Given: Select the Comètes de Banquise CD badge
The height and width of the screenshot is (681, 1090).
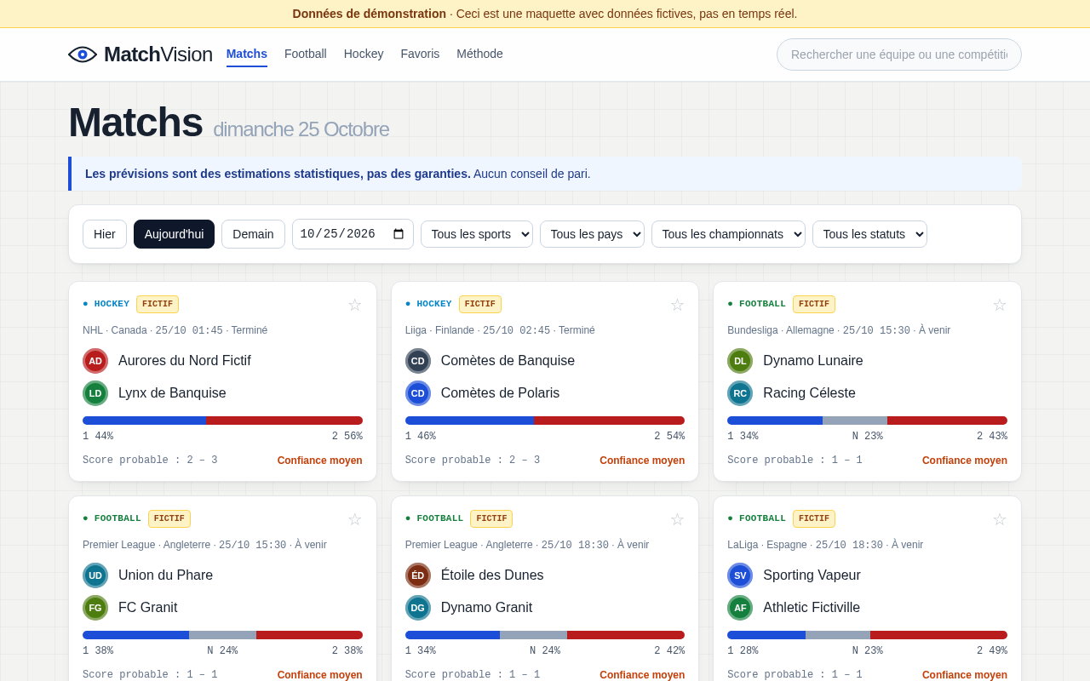Looking at the screenshot, I should (418, 361).
